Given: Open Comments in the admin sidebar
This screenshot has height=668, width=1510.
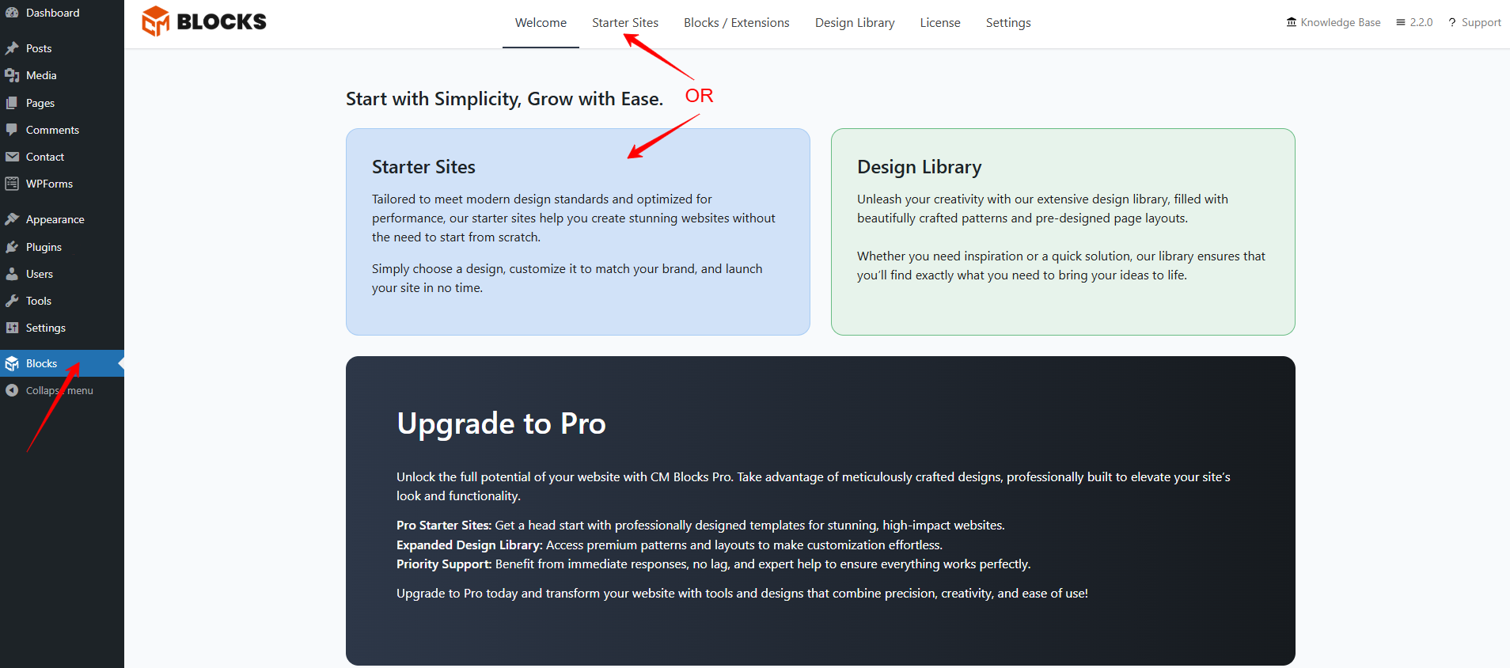Looking at the screenshot, I should [62, 130].
